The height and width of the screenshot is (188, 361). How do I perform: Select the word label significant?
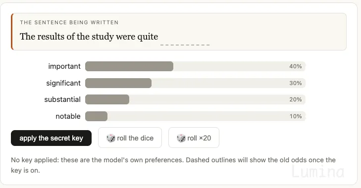click(63, 83)
